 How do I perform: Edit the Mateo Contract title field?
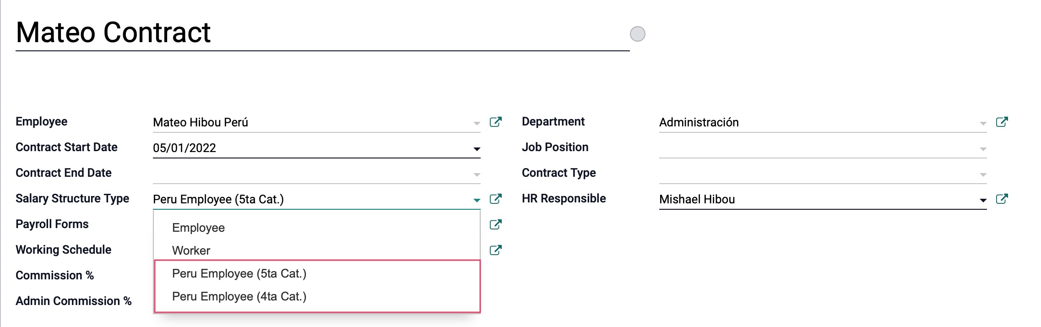coord(322,33)
